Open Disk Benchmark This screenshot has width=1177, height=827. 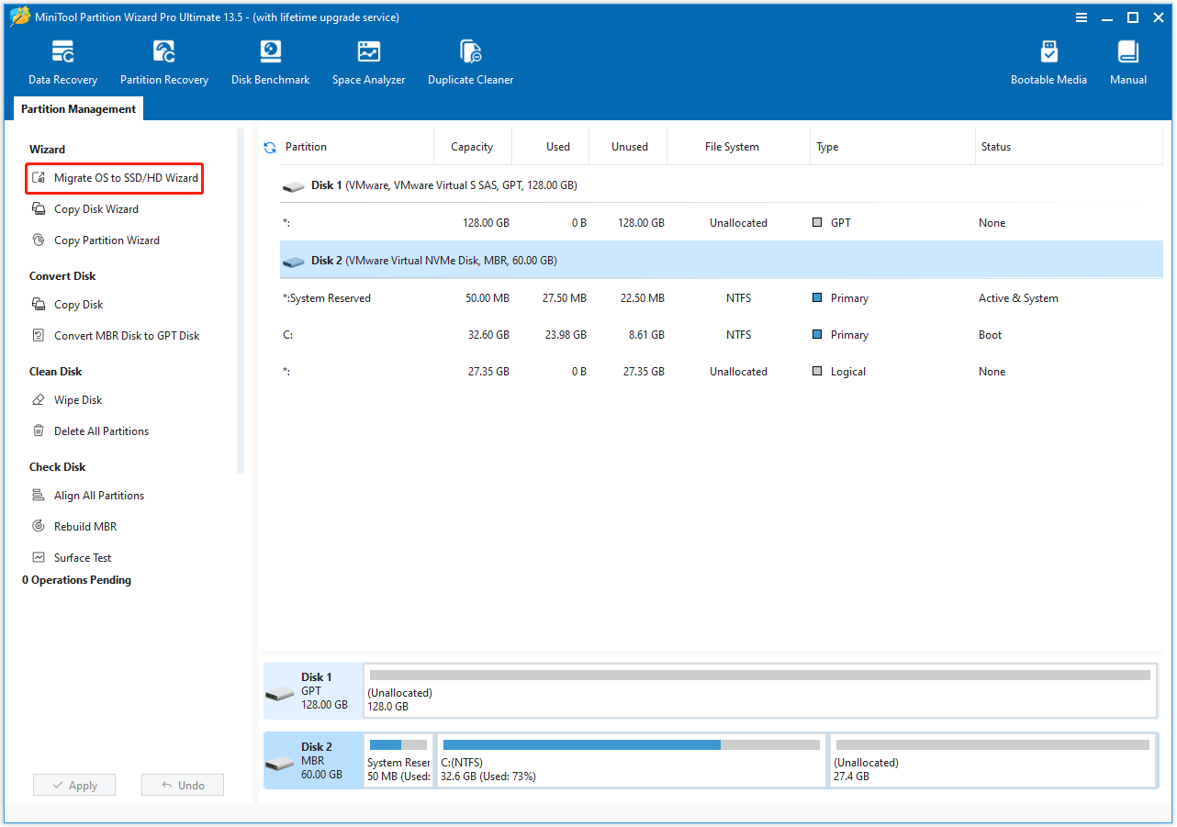tap(270, 61)
